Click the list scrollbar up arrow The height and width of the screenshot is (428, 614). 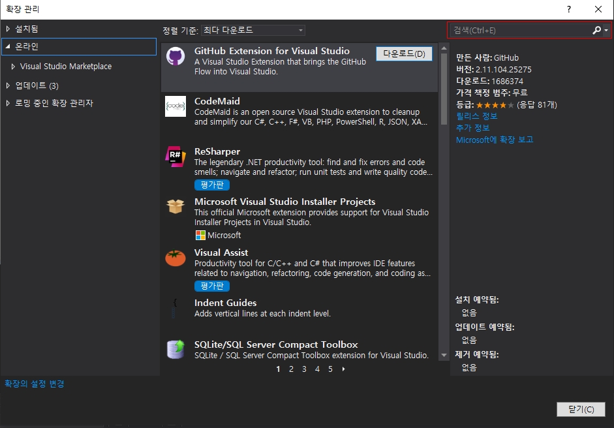[444, 48]
